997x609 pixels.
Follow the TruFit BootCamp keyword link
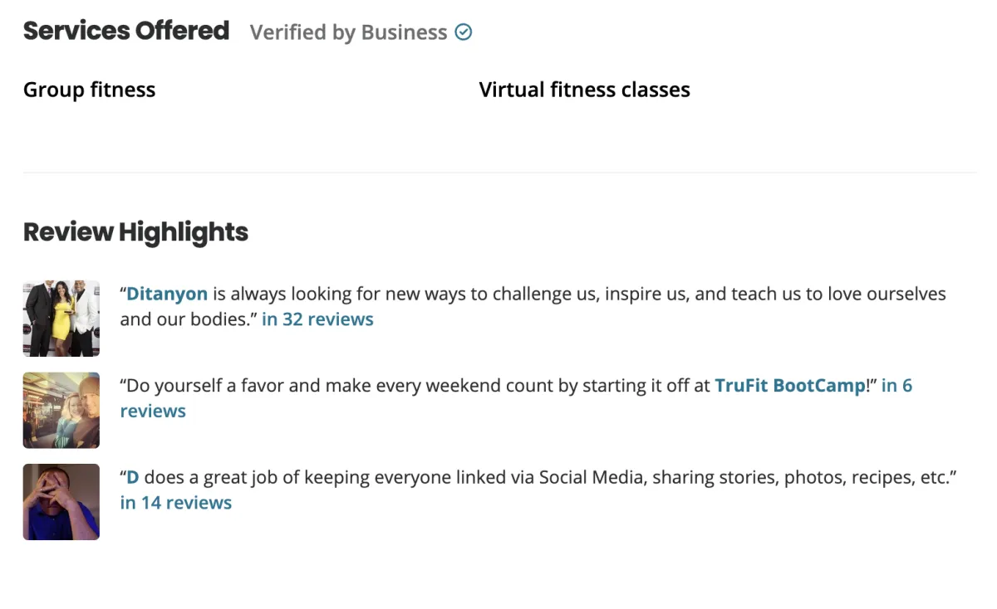(790, 386)
